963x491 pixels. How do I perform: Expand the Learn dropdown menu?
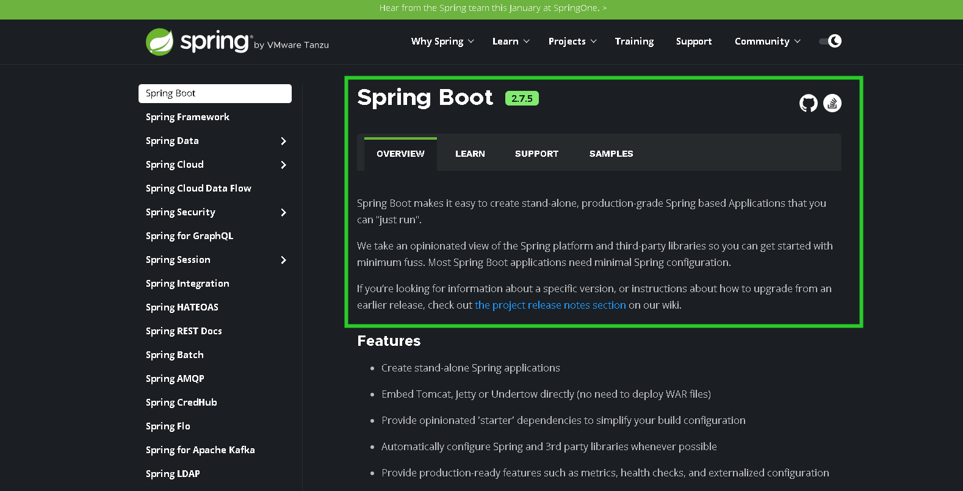[511, 41]
